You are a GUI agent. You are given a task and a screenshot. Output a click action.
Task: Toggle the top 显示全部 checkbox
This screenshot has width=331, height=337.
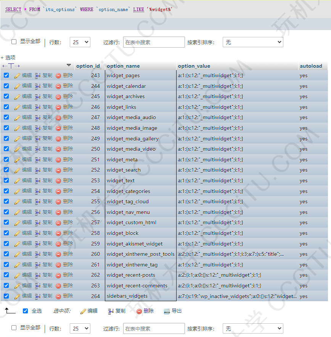point(14,42)
